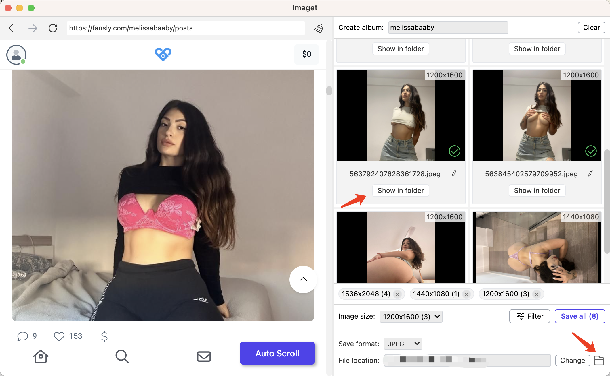
Task: Toggle green checkmark on second downloaded image
Action: [x=591, y=150]
